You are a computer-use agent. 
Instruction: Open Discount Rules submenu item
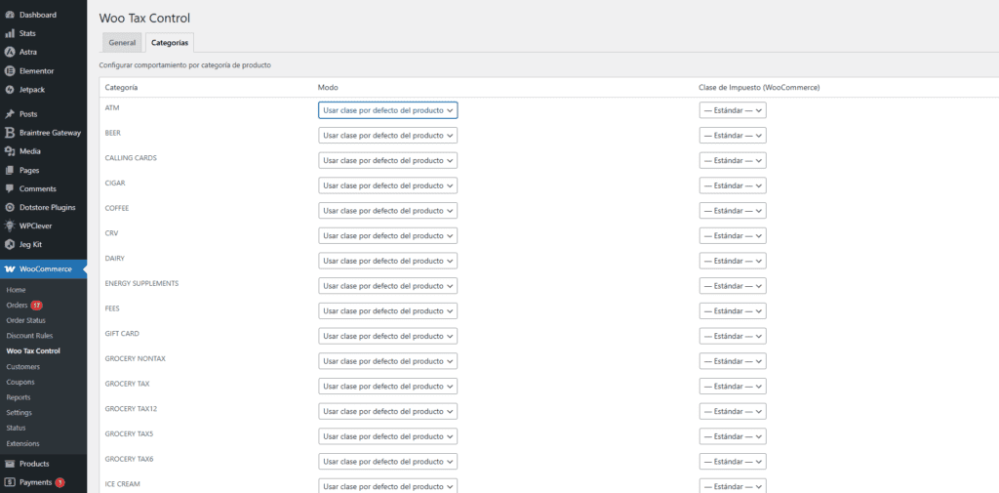[29, 336]
